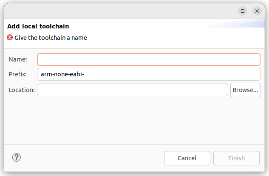Place cursor on 'arm-none-eabi-' prefix text
269x176 pixels.
[x=62, y=74]
